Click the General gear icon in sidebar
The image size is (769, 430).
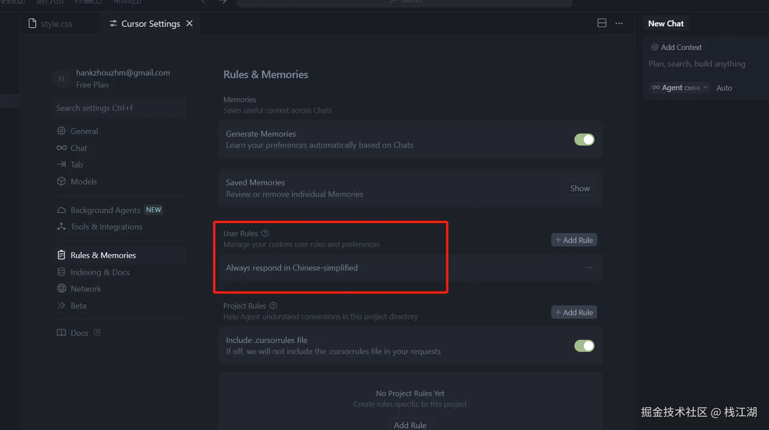pyautogui.click(x=61, y=131)
